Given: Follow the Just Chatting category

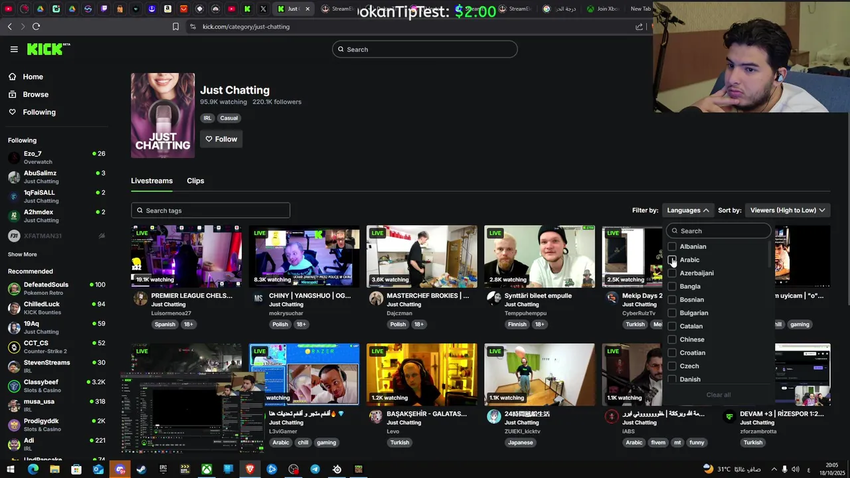Looking at the screenshot, I should (x=221, y=139).
